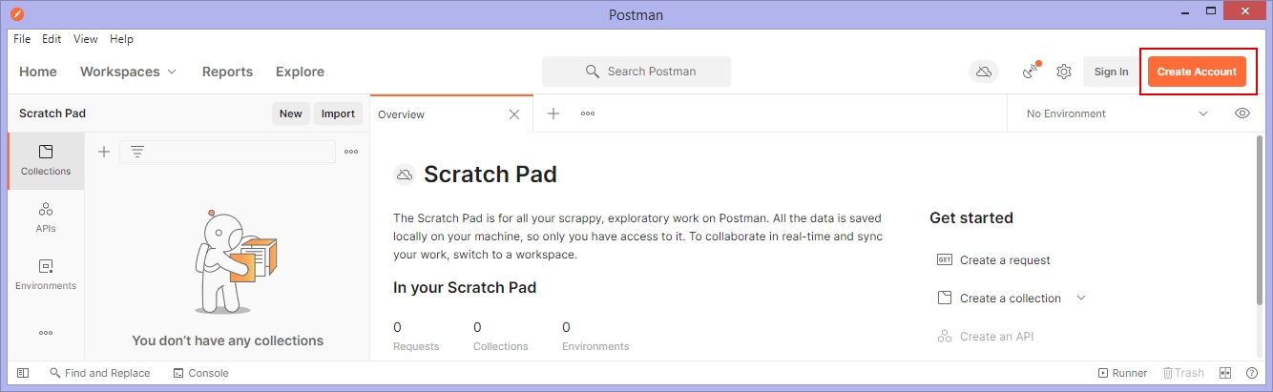1273x392 pixels.
Task: Create new collection with plus icon
Action: [x=104, y=152]
